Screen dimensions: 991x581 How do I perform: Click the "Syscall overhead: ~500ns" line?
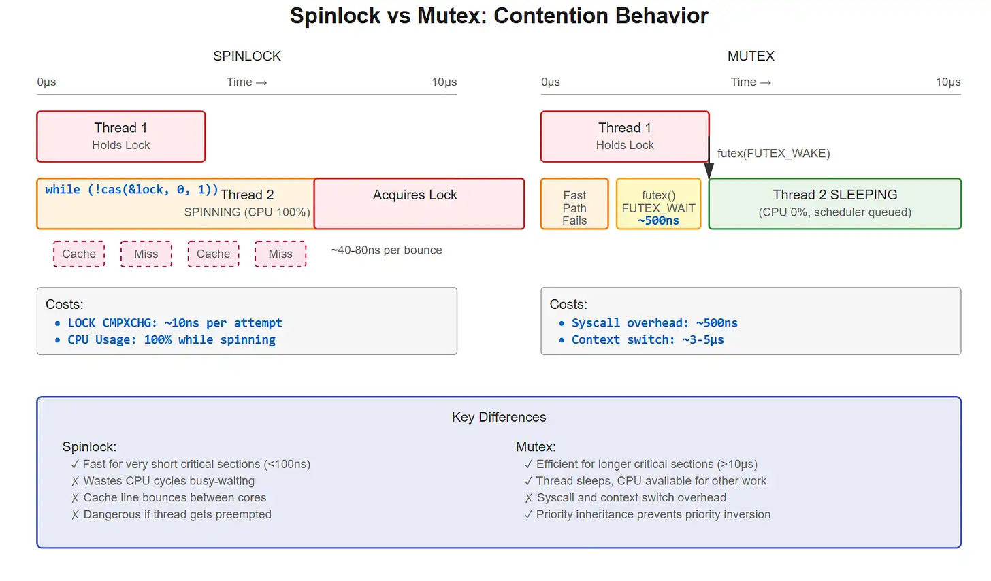click(654, 323)
